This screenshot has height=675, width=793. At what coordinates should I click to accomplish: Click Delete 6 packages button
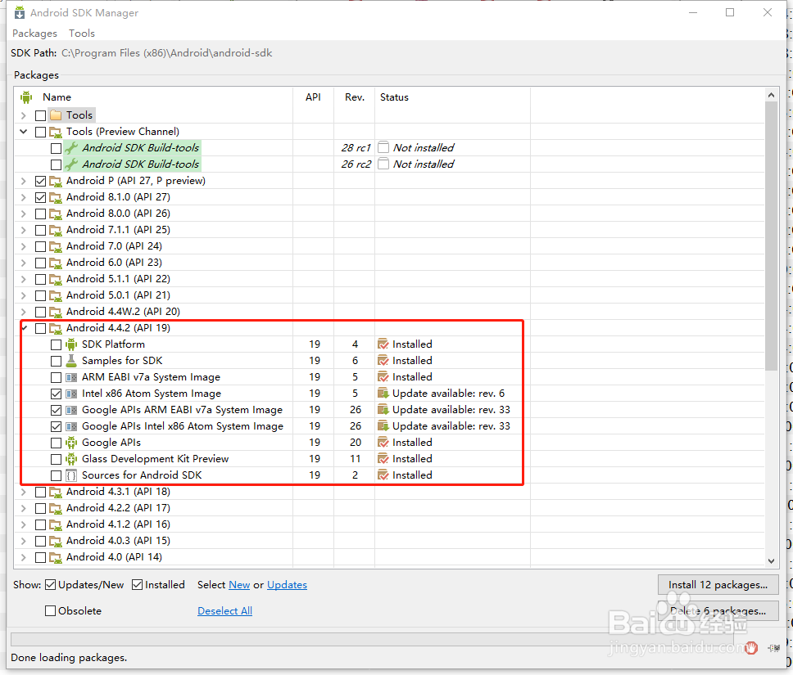(x=718, y=611)
